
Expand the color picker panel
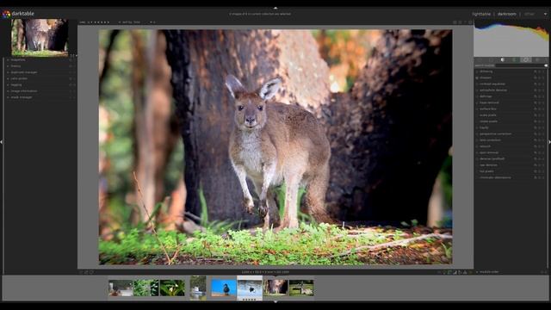19,78
